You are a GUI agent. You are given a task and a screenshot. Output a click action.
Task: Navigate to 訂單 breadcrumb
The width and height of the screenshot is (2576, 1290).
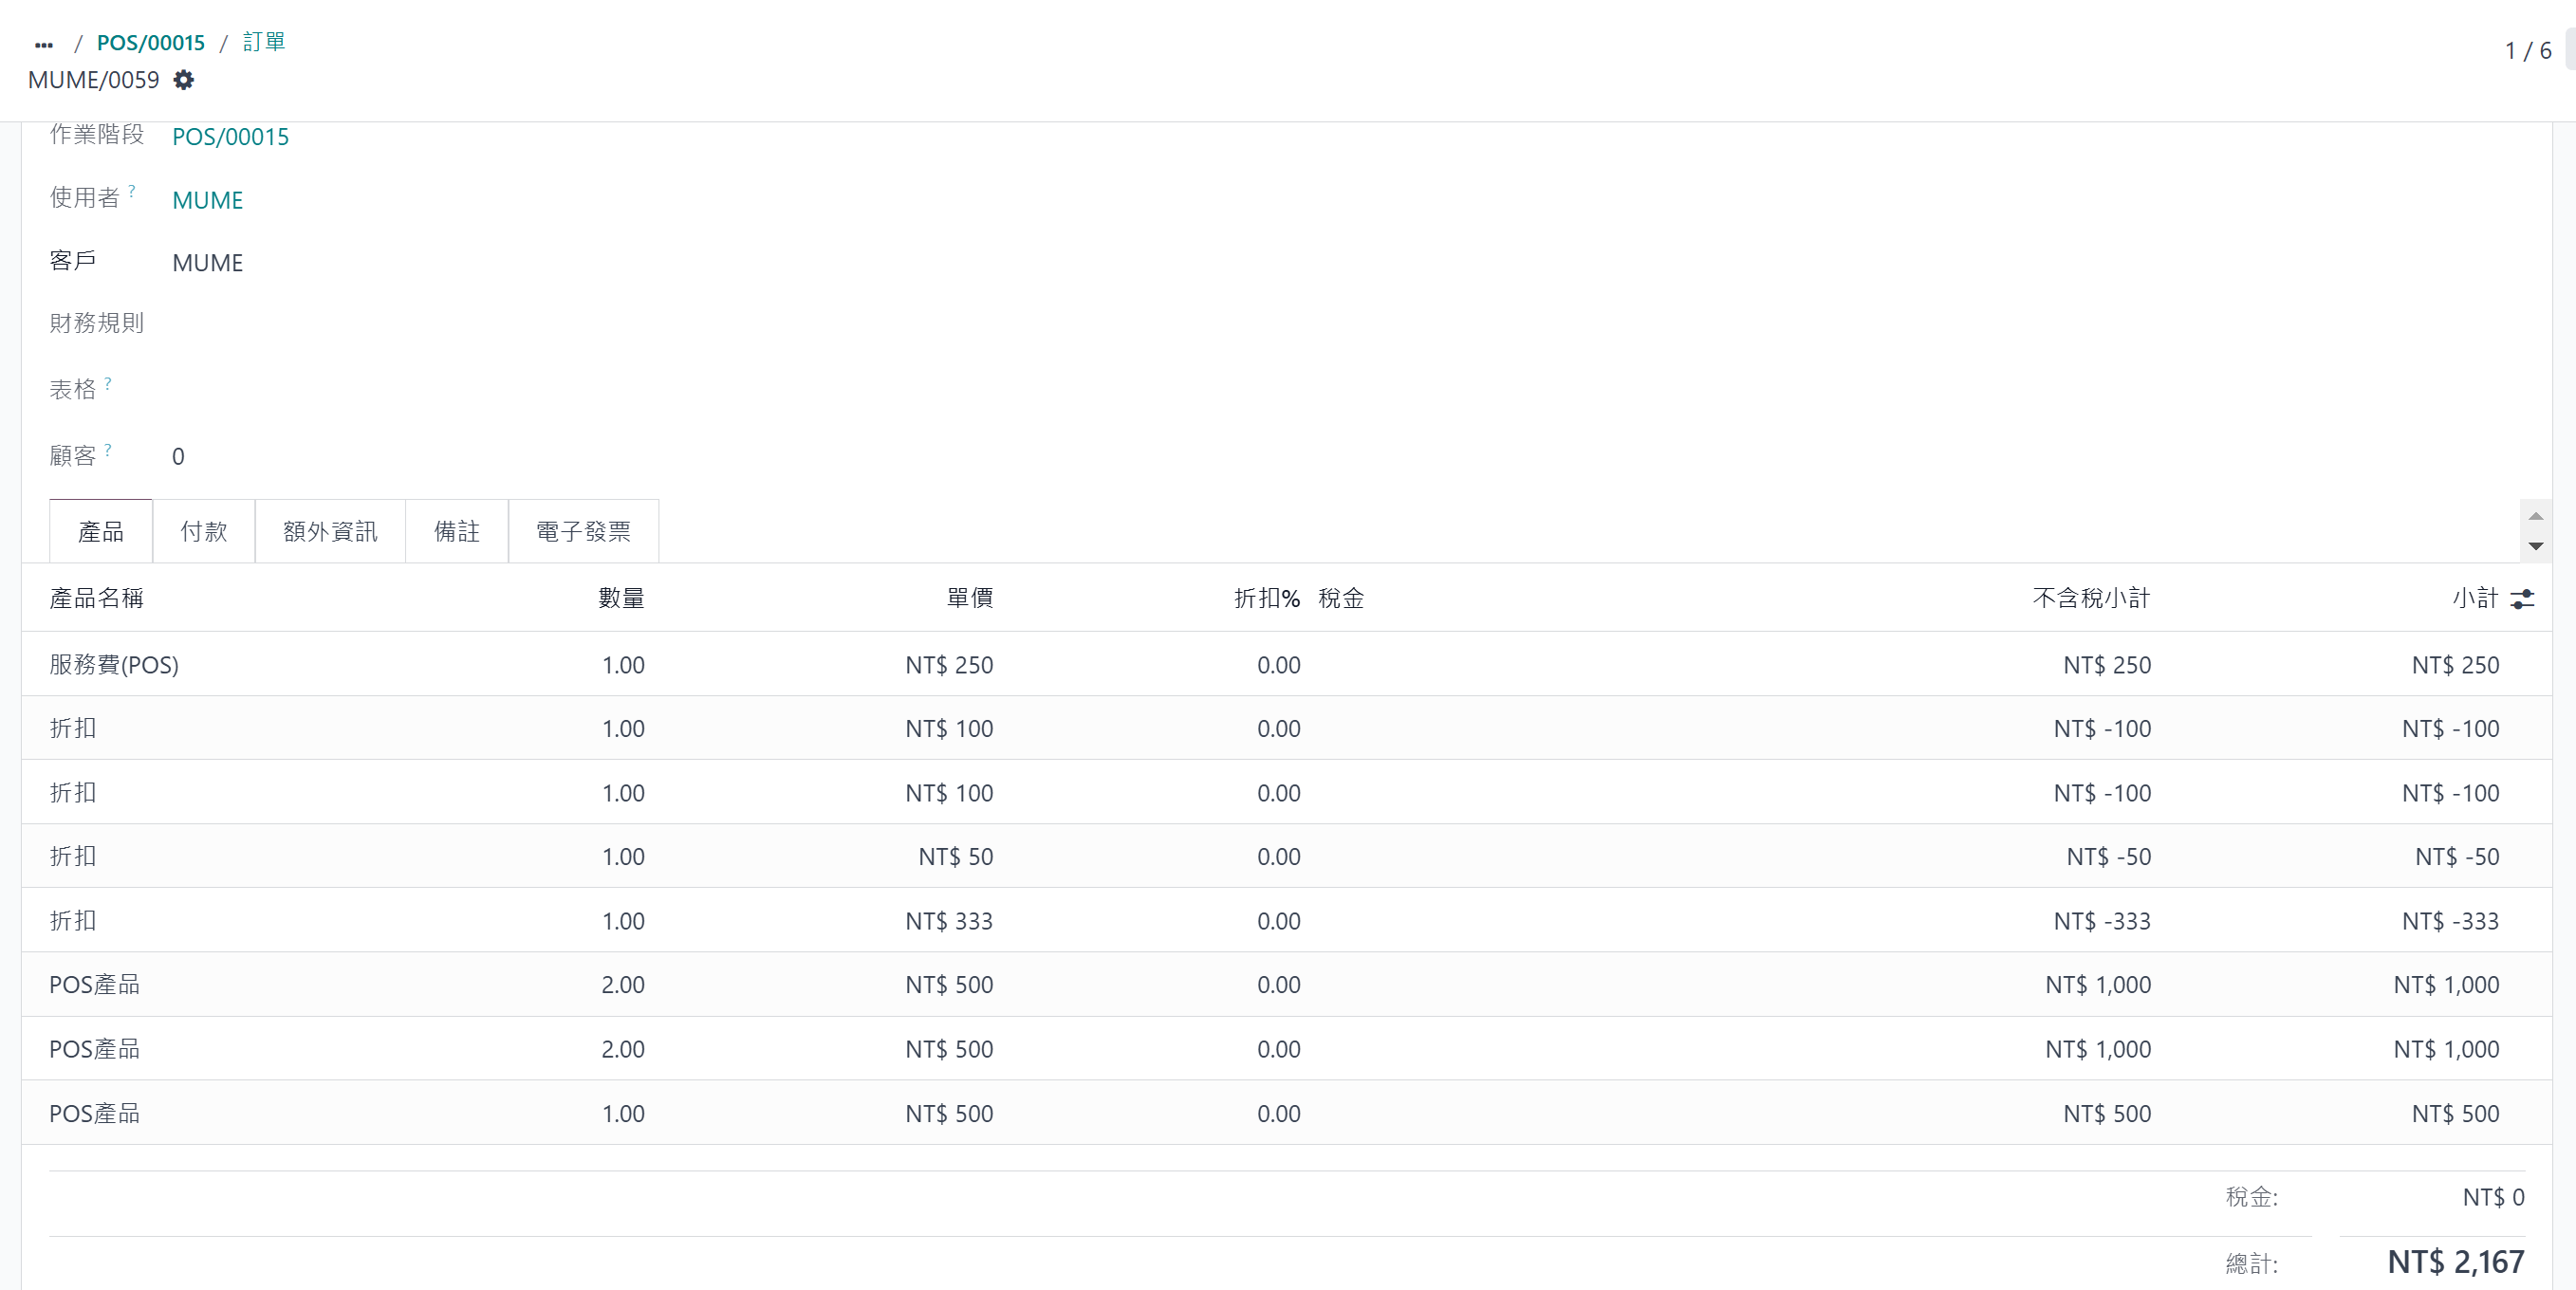[x=264, y=42]
